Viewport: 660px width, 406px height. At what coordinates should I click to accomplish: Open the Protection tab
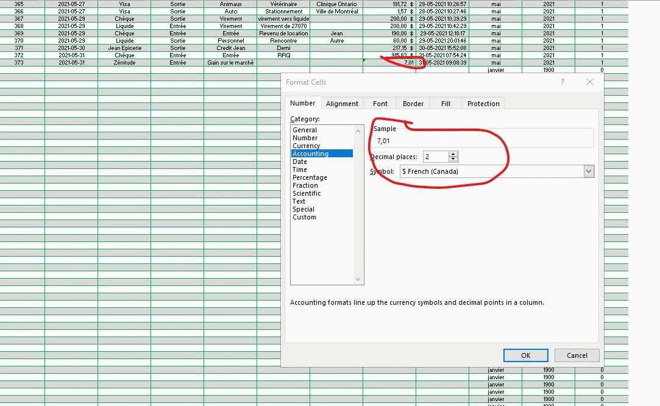tap(483, 104)
